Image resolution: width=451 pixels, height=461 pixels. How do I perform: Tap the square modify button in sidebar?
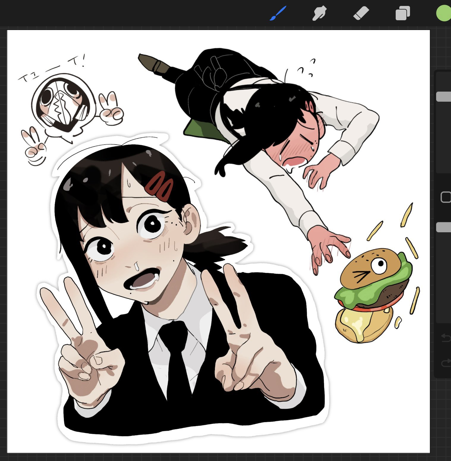point(446,197)
